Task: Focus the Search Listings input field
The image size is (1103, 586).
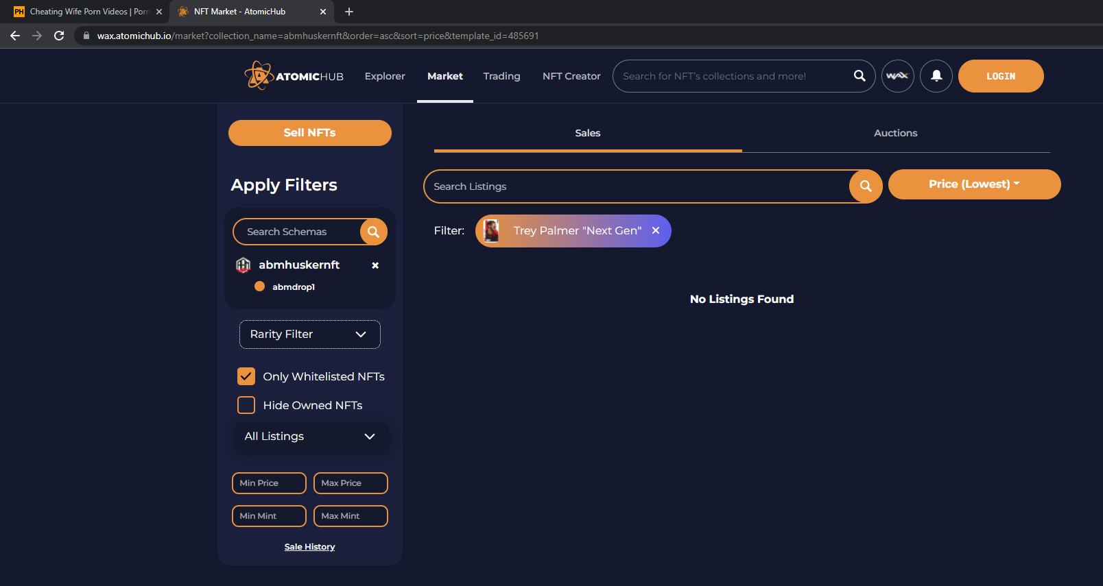Action: pos(637,186)
